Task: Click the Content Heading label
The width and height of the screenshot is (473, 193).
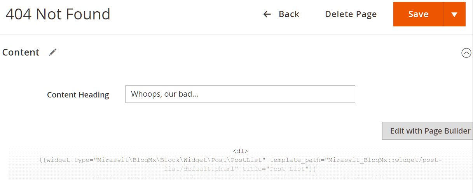Action: click(x=78, y=95)
